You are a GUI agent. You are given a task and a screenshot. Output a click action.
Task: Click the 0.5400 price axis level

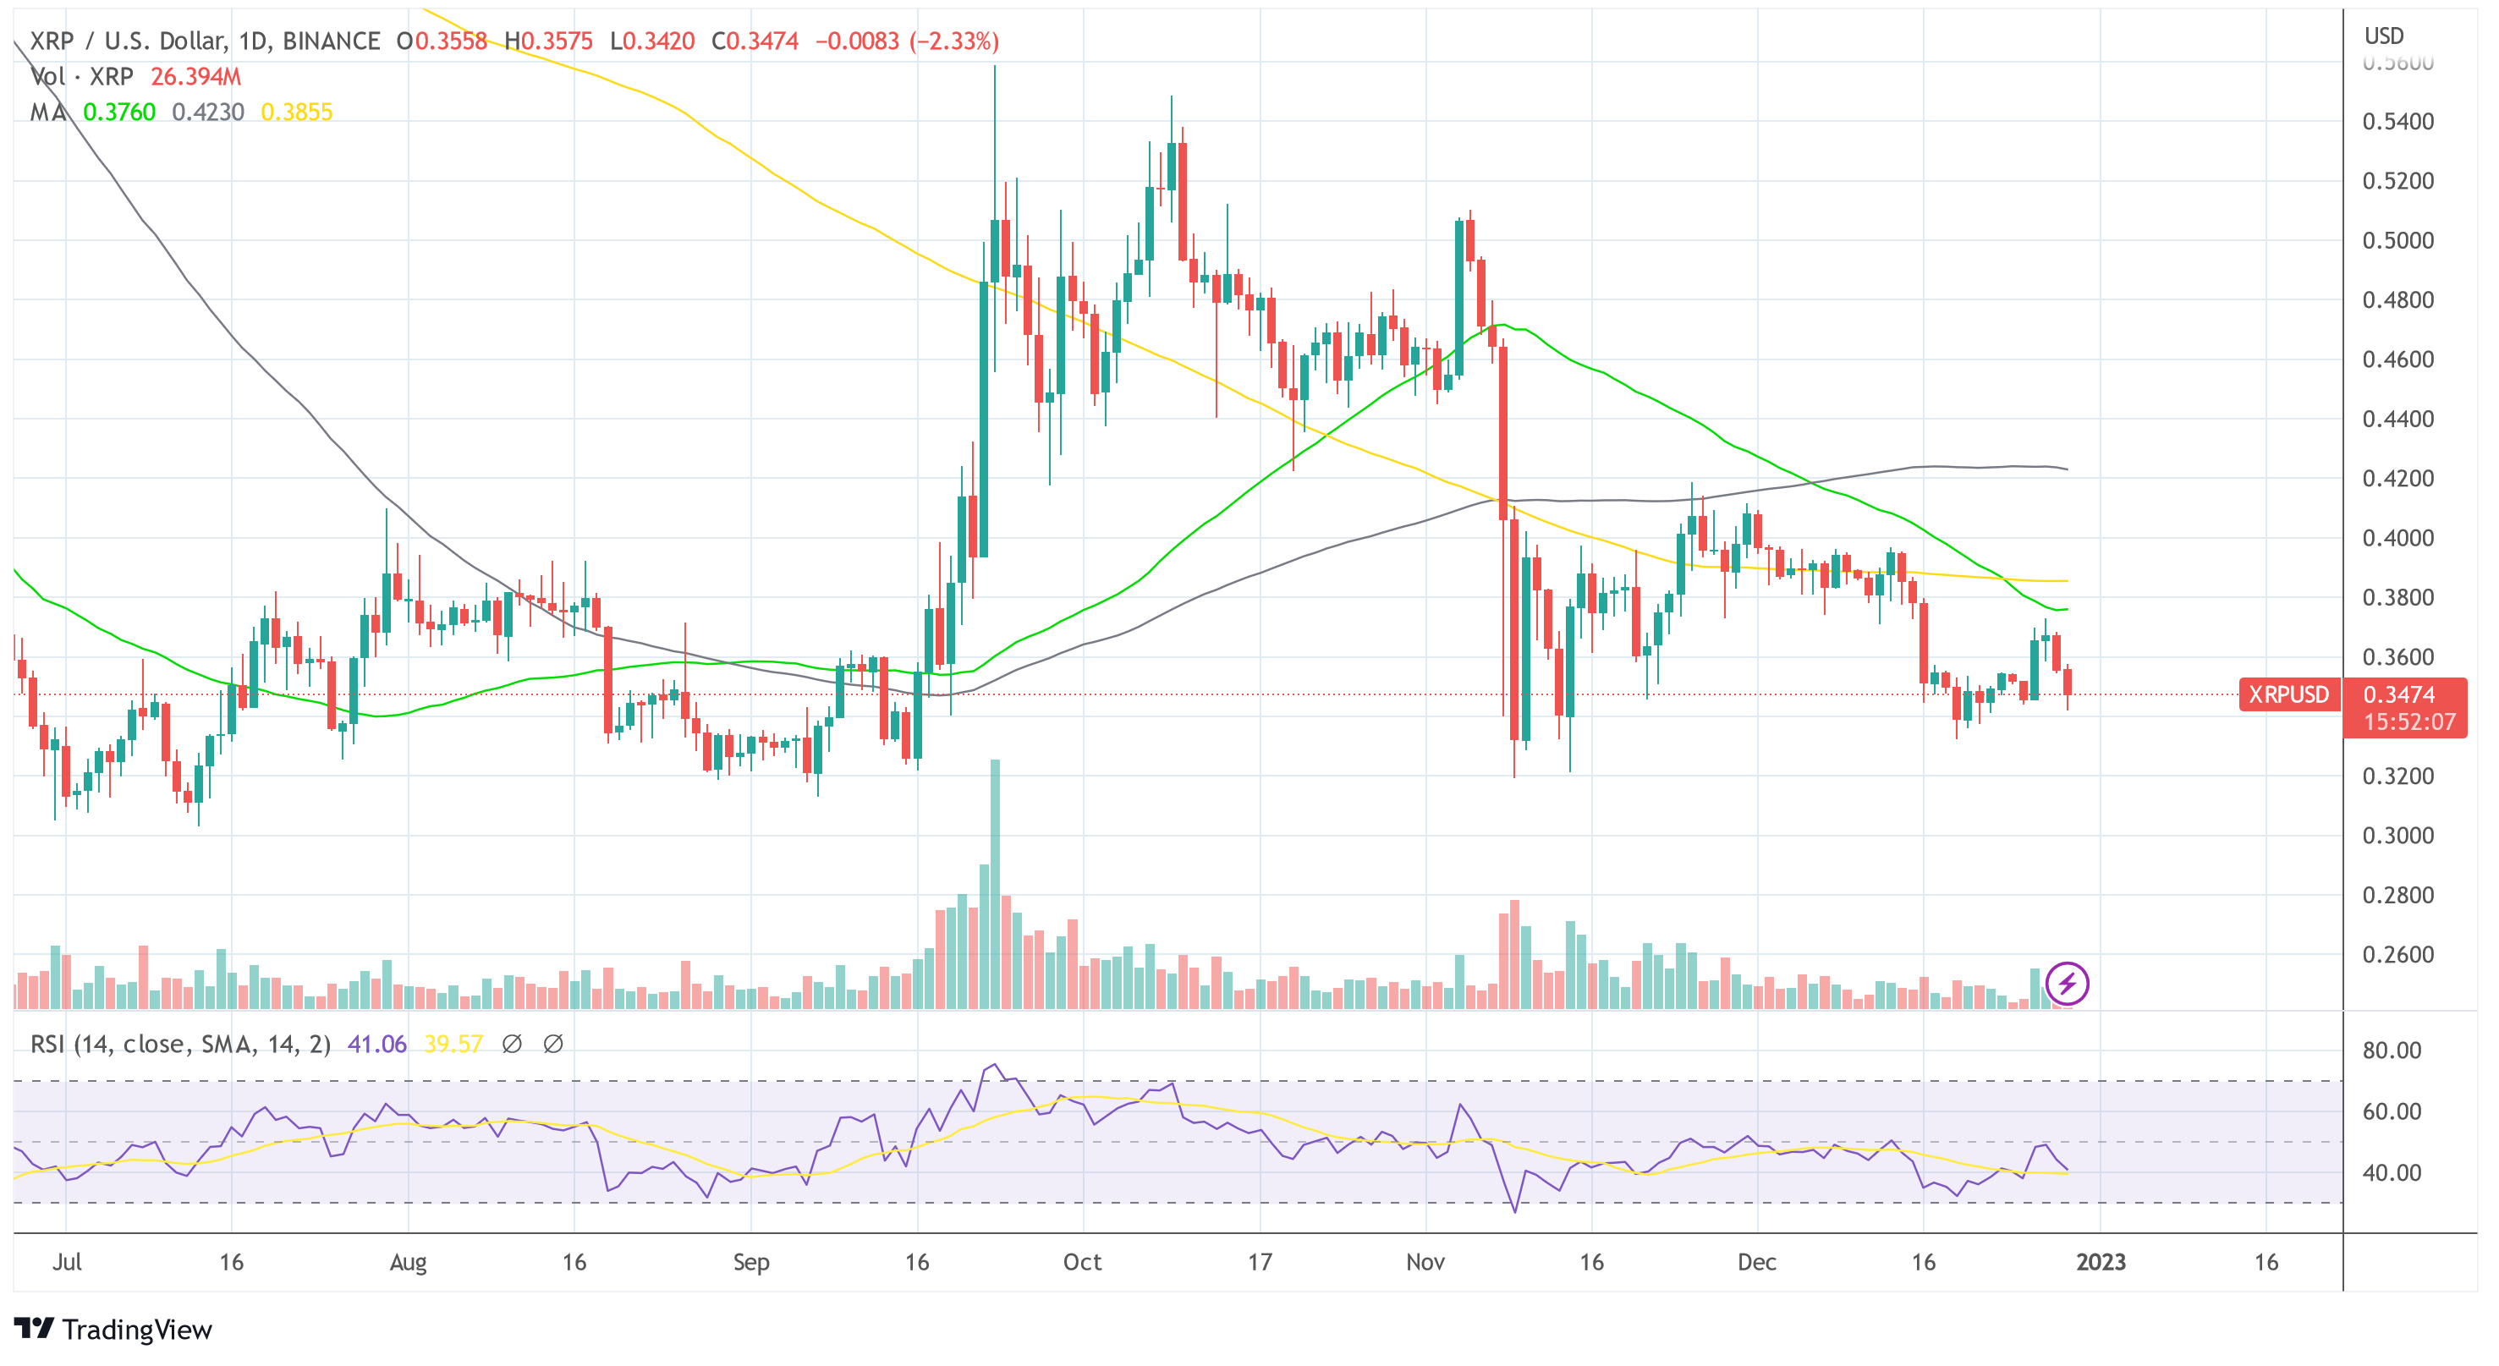[2398, 123]
